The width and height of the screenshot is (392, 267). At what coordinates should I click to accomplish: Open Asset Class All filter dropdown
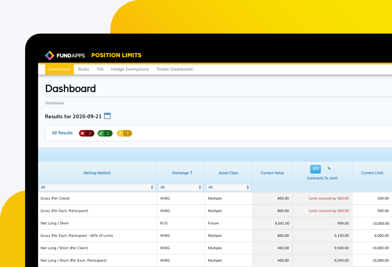(x=228, y=187)
